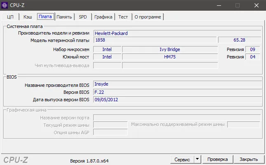This screenshot has height=165, width=266.
Task: Select the BIOS version F.22 field
Action: 177,92
